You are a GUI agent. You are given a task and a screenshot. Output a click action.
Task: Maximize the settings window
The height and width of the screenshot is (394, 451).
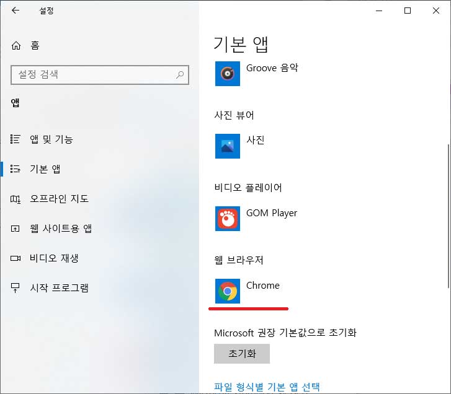click(408, 11)
